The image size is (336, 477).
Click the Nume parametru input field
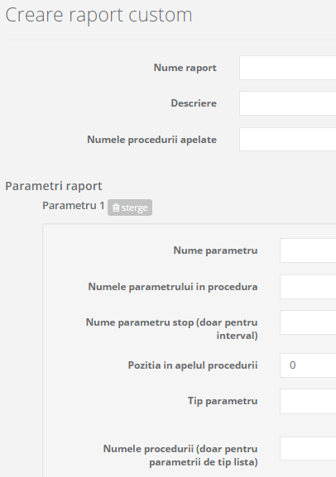308,250
